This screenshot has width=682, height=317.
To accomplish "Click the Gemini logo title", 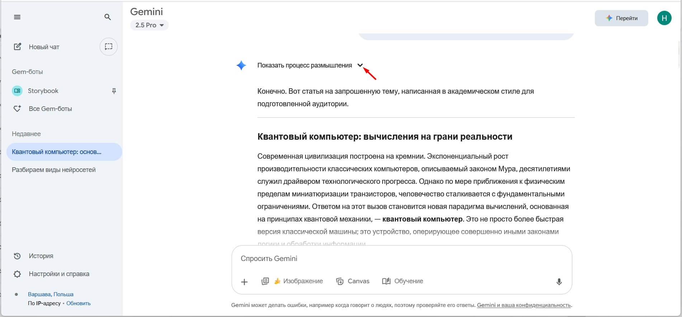I will 146,11.
